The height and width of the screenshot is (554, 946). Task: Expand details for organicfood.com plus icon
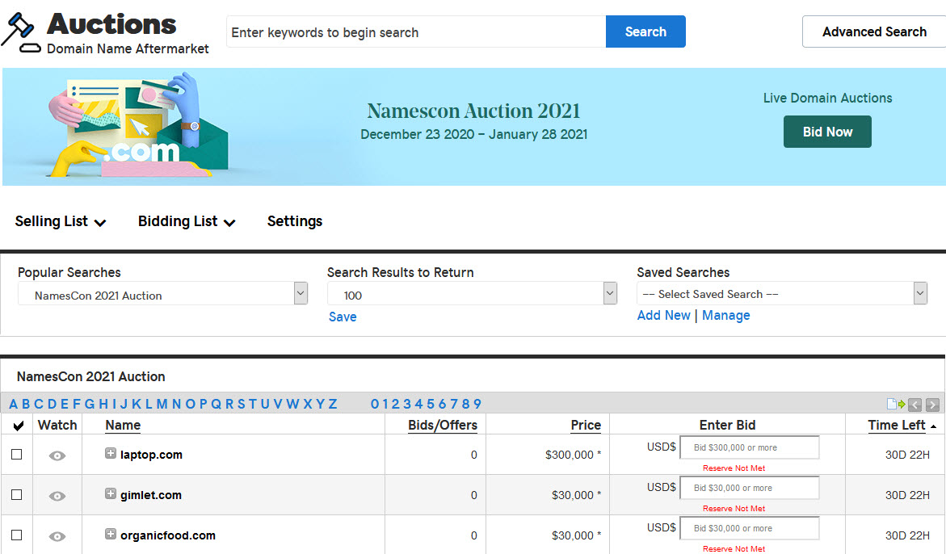point(111,534)
